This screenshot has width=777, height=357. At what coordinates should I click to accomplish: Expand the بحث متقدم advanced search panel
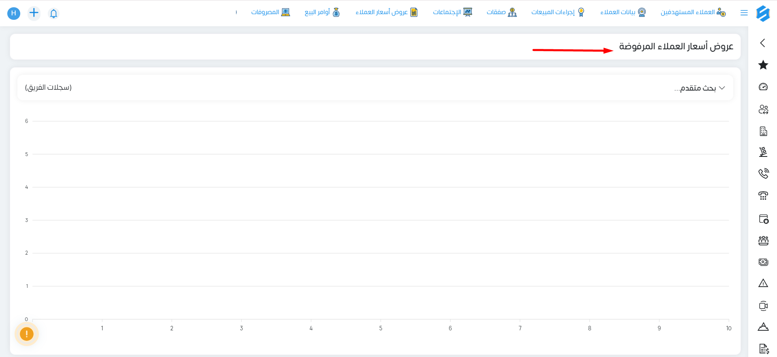pos(699,88)
